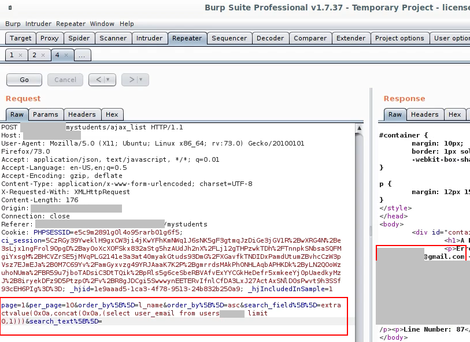
Task: Select Repeater request tab 2
Action: (x=34, y=55)
